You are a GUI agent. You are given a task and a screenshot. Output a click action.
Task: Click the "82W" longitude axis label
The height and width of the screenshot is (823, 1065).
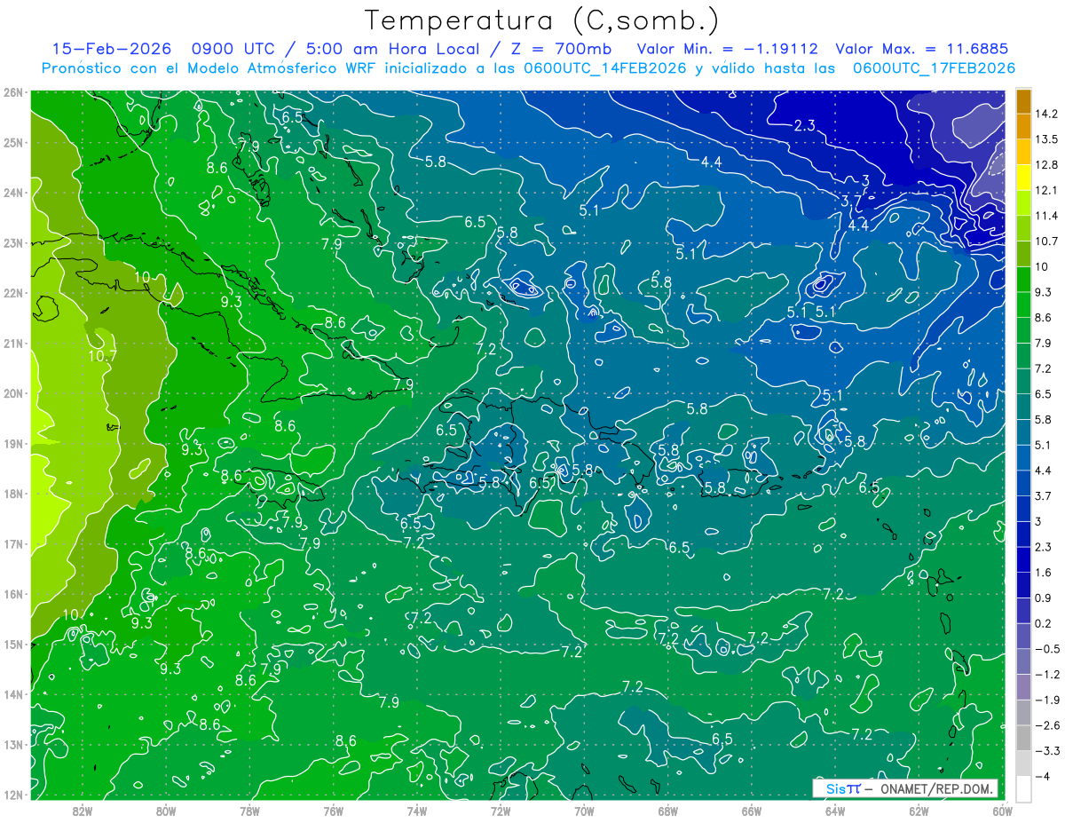(83, 811)
